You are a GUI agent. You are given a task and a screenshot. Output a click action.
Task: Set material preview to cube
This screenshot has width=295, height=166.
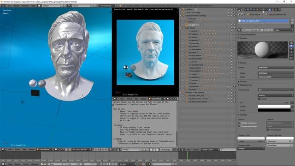[x=291, y=49]
